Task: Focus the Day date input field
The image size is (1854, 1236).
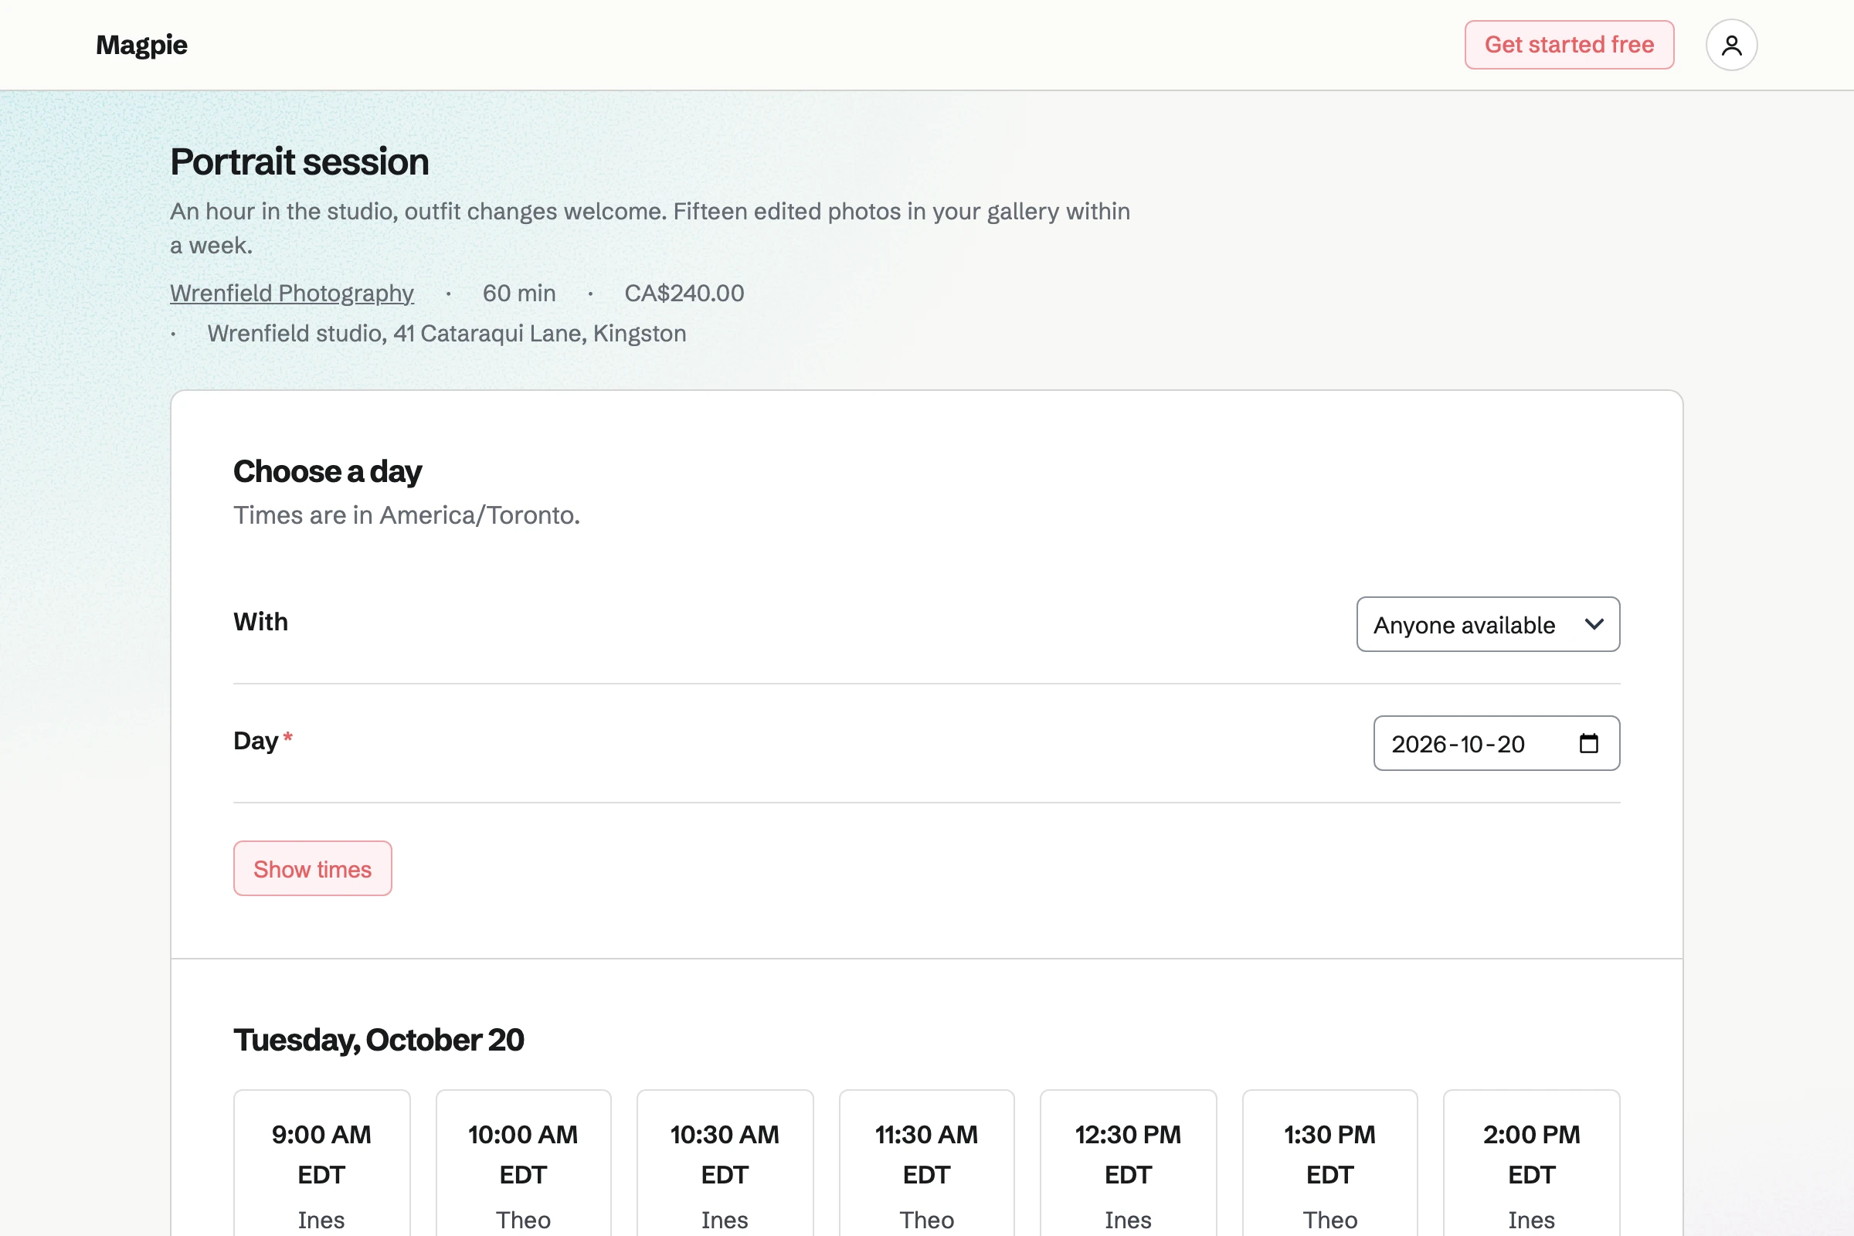Action: point(1496,743)
